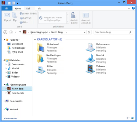The image size is (137, 122).
Task: Open the recent locations dropdown arrow
Action: pyautogui.click(x=16, y=32)
